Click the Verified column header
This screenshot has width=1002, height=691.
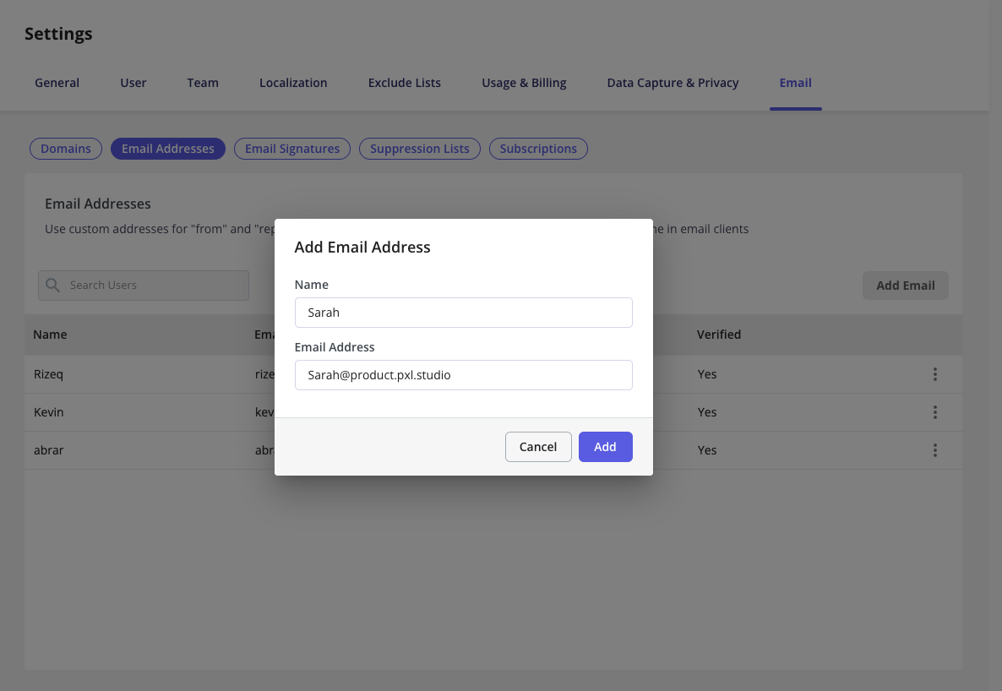(x=719, y=335)
